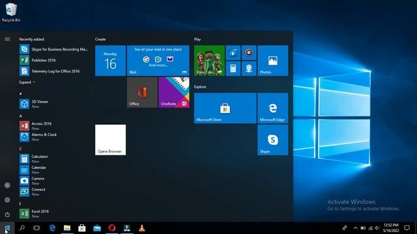Image resolution: width=417 pixels, height=234 pixels.
Task: Click the 'Explore' group header
Action: pos(200,86)
